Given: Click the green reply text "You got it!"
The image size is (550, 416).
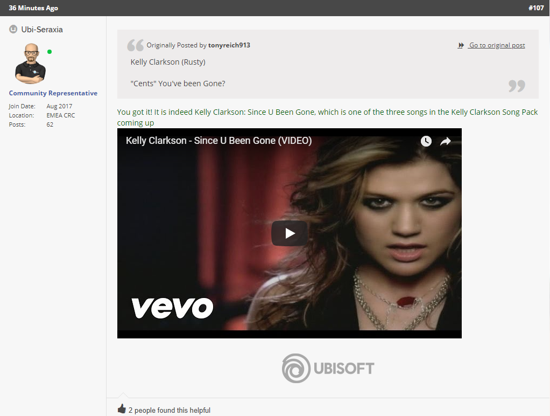Looking at the screenshot, I should click(135, 112).
